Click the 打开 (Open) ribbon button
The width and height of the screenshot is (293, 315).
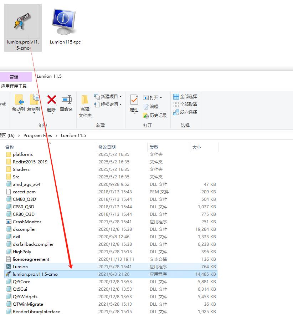152,98
